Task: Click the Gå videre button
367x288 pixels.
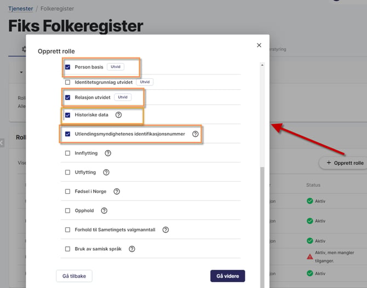Action: 227,276
